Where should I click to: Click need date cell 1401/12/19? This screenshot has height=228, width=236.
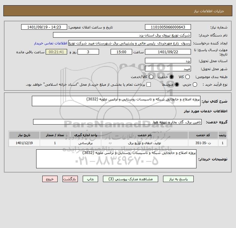point(24,143)
